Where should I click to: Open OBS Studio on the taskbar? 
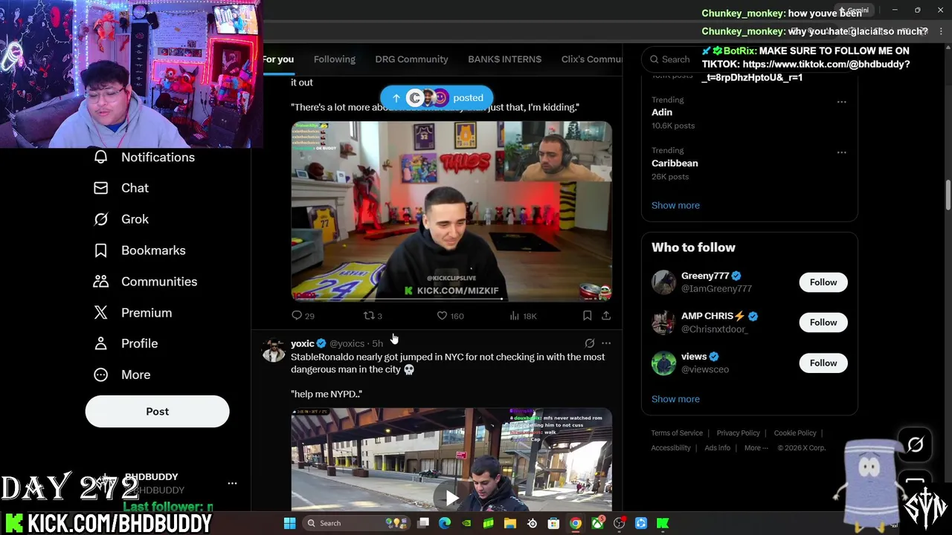pos(619,523)
